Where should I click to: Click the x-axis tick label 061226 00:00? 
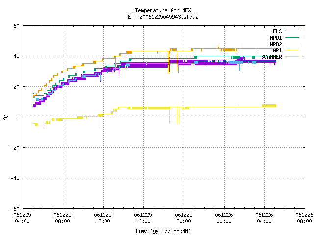coord(224,218)
